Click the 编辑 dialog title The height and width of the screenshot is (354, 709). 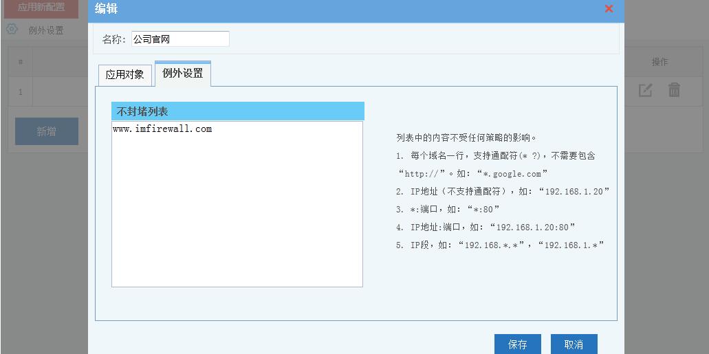click(x=106, y=9)
